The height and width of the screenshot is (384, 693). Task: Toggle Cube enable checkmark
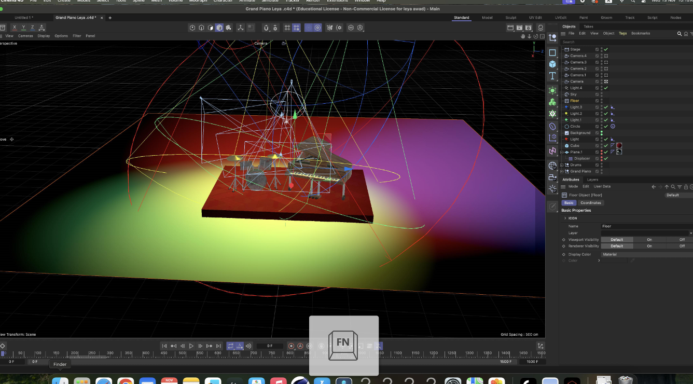click(x=606, y=146)
